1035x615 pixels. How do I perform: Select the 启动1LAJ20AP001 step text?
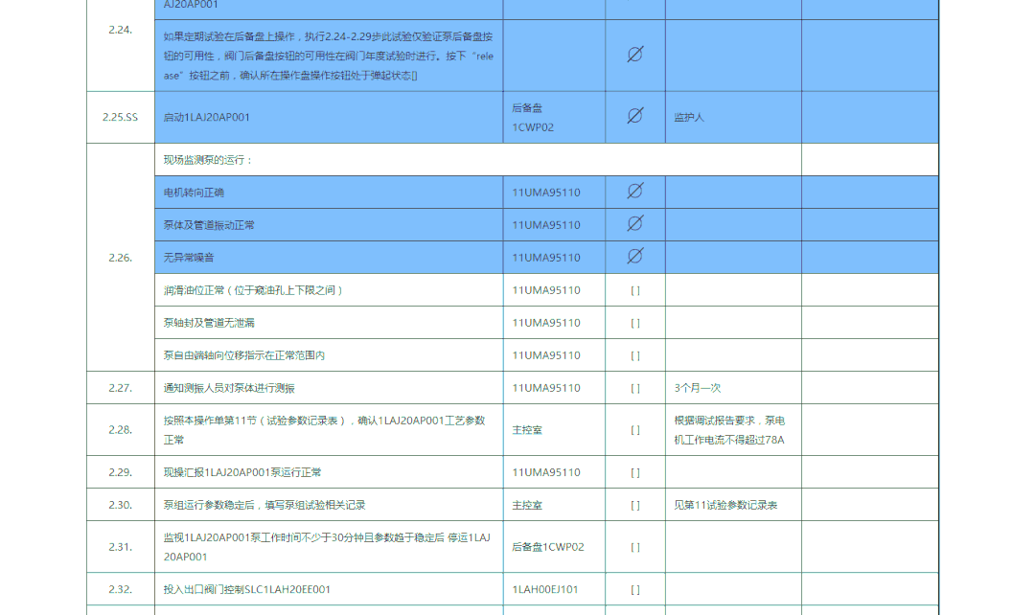[207, 117]
